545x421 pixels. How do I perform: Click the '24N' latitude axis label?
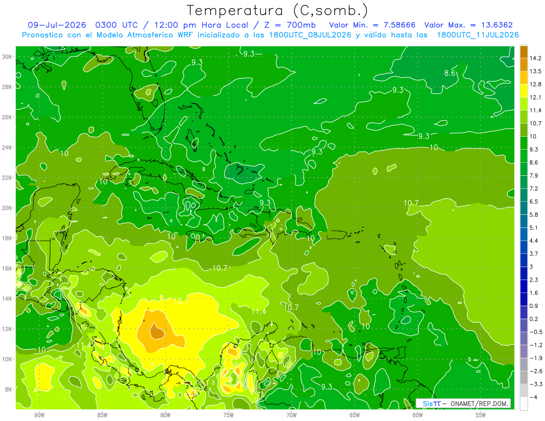click(7, 148)
